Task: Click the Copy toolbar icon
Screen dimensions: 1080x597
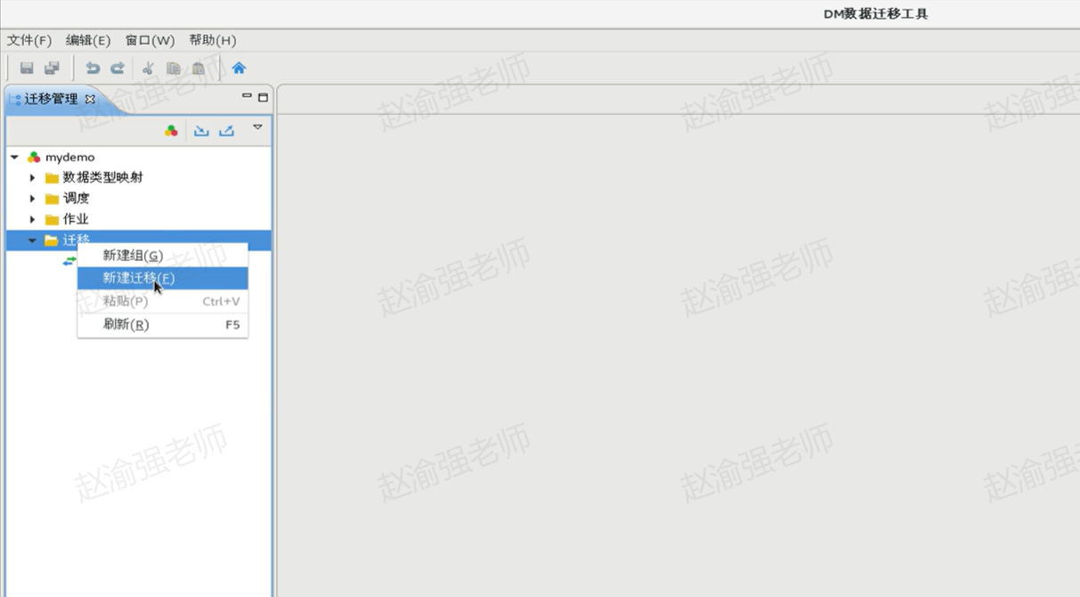Action: pos(174,68)
